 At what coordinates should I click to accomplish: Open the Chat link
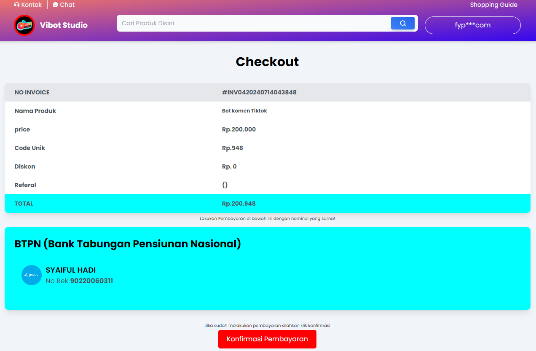pos(64,5)
